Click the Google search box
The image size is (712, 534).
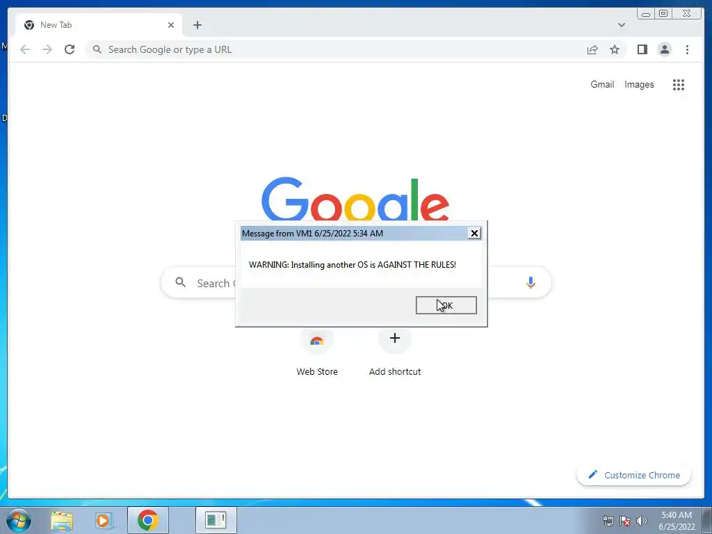pos(356,282)
